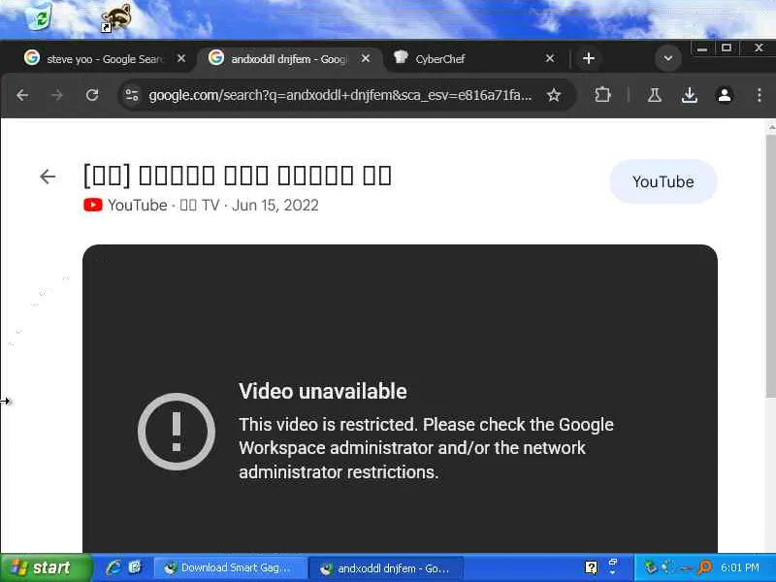The width and height of the screenshot is (776, 582).
Task: Click the Jun 15, 2022 date text
Action: point(275,205)
